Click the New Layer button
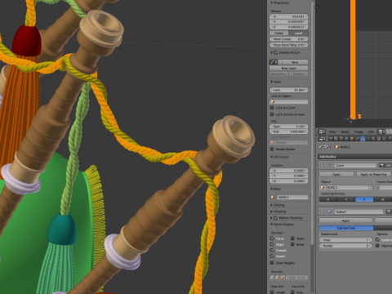This screenshot has height=294, width=392. point(289,68)
